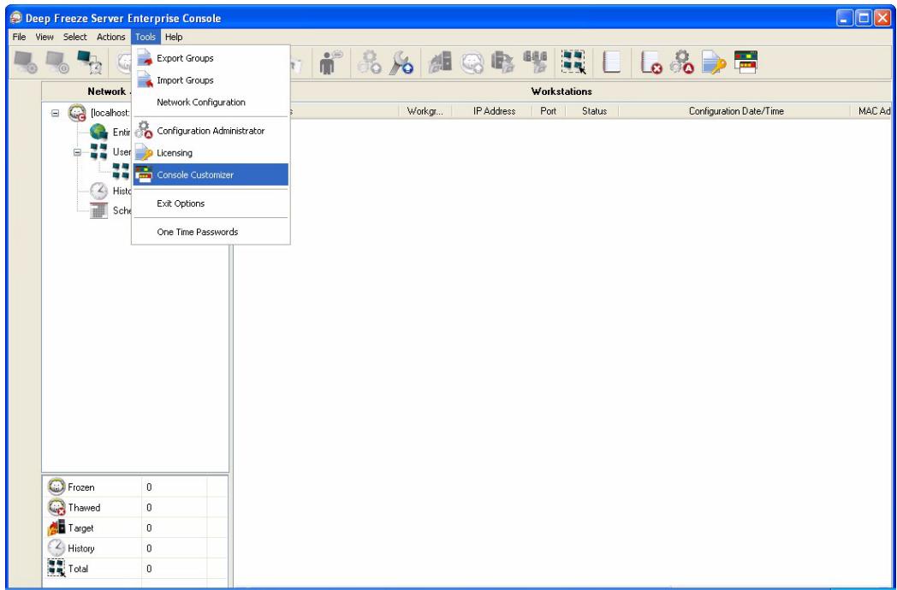Open the Actions menu

pos(110,37)
